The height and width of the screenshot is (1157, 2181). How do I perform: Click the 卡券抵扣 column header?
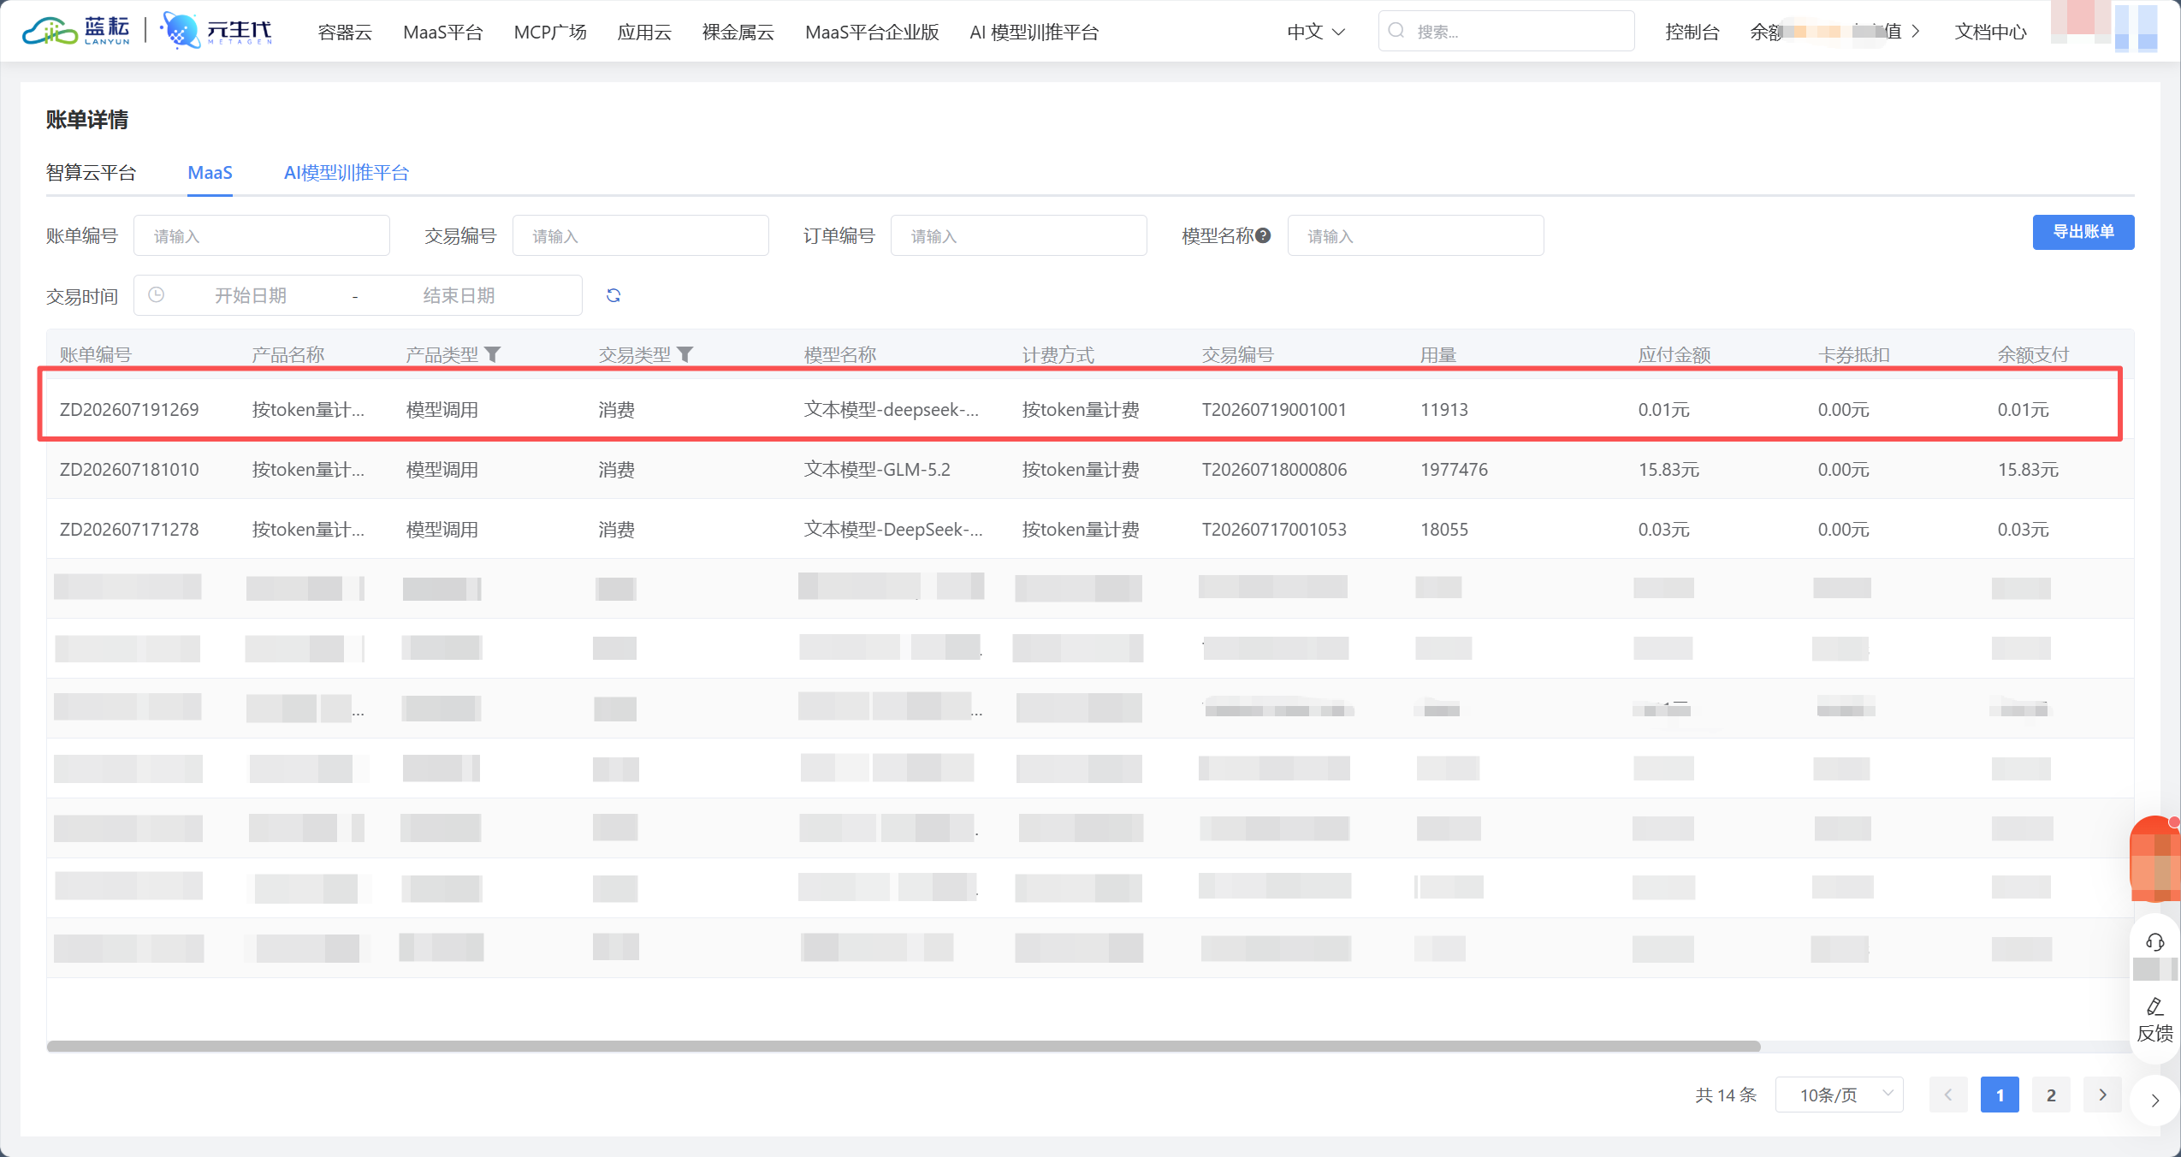(x=1854, y=354)
